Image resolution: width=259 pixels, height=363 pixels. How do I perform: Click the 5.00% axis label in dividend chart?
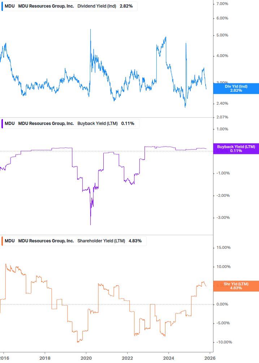click(222, 35)
